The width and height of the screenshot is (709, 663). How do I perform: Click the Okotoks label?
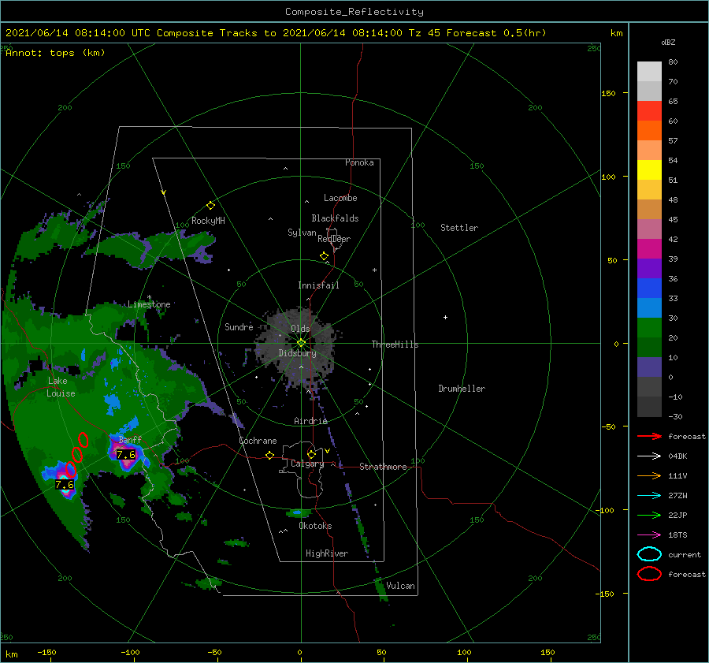315,526
